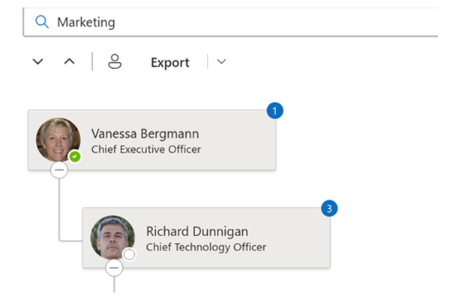450x300 pixels.
Task: Focus the Marketing search field
Action: pyautogui.click(x=230, y=22)
